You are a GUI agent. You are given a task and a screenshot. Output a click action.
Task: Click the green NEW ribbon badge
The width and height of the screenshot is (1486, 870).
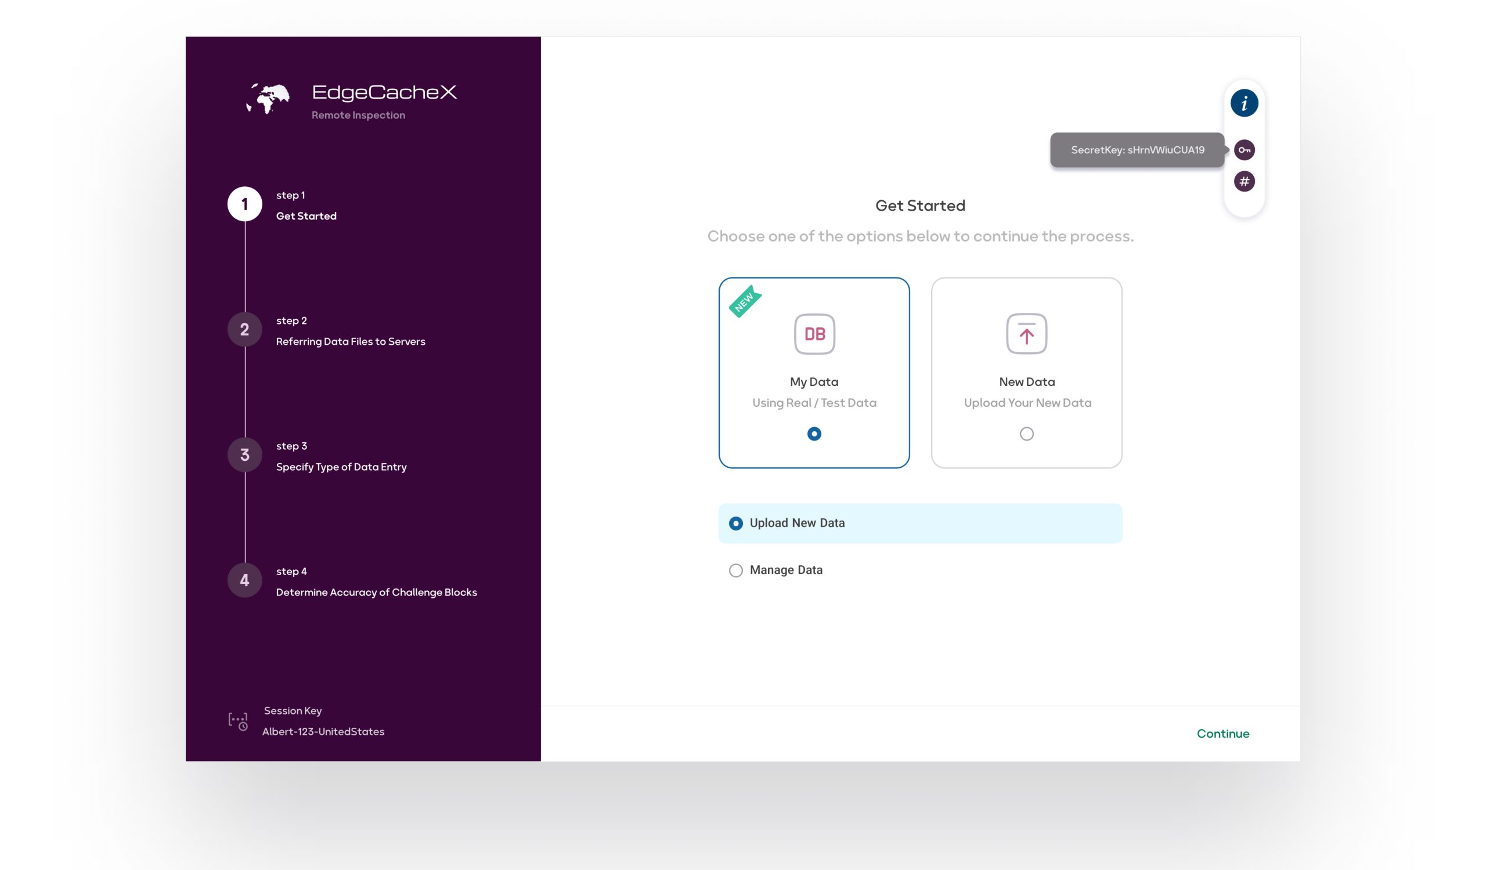[x=744, y=302]
